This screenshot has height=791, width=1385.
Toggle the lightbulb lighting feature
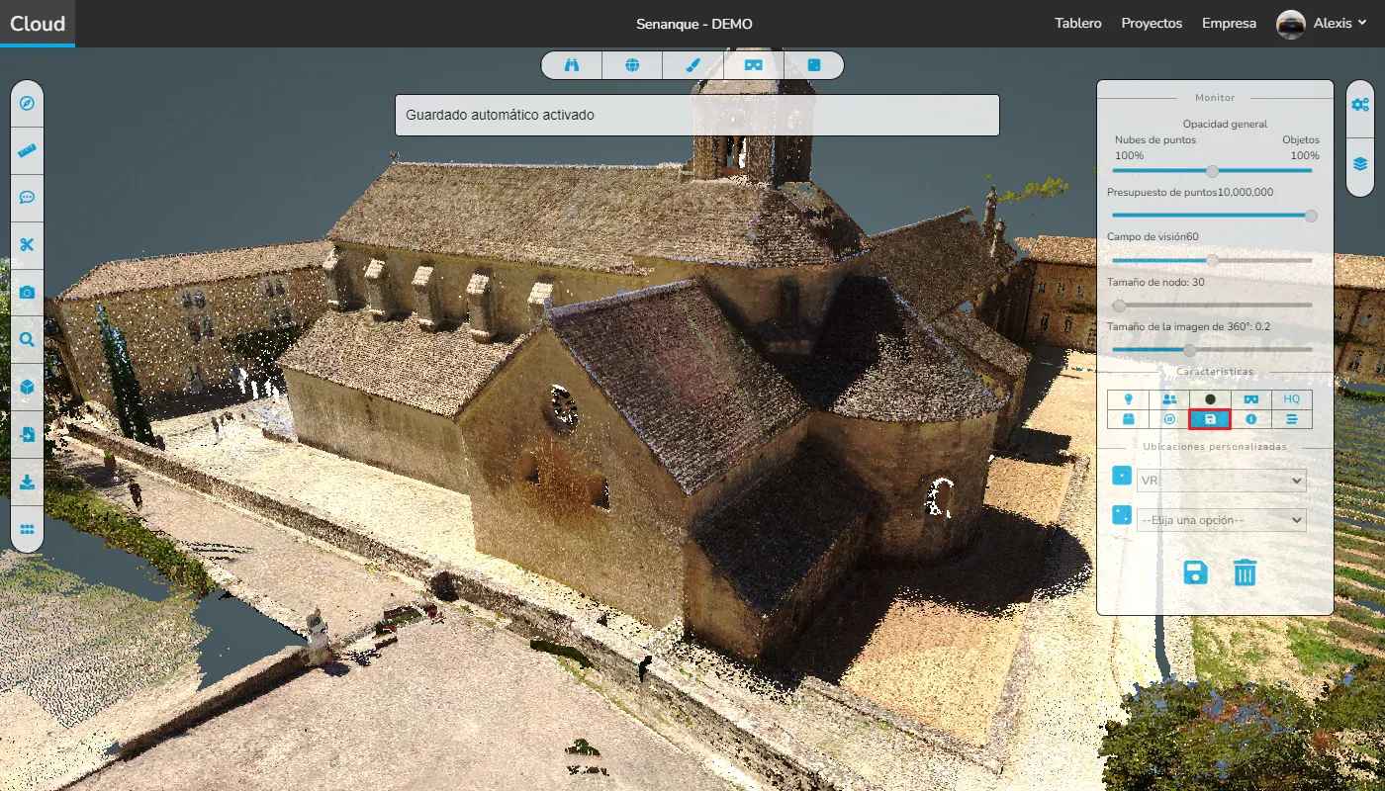[1128, 398]
